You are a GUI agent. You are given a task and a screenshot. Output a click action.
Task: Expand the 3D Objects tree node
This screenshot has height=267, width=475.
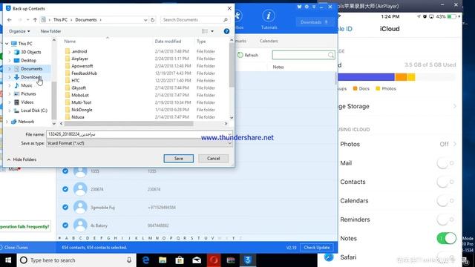(10, 52)
